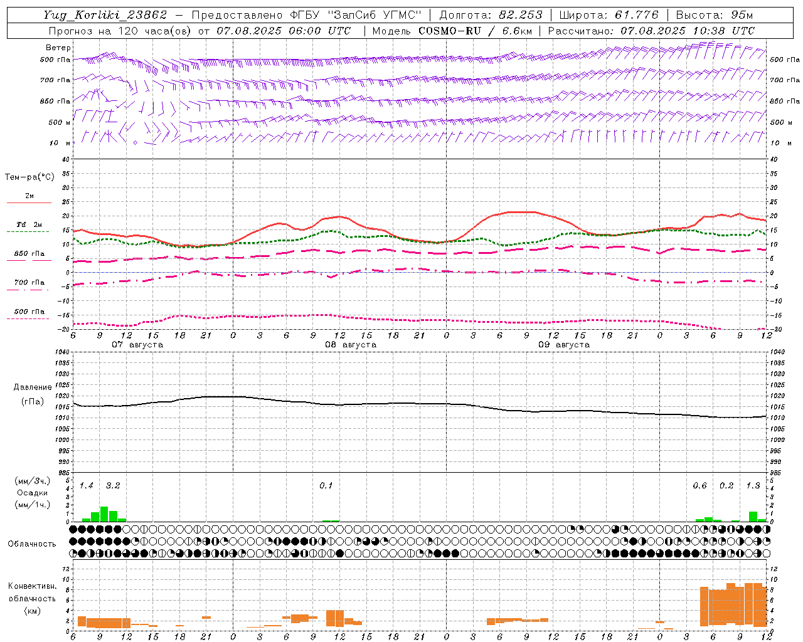This screenshot has height=642, width=803.
Task: Click the '(мм/1ч.)' precipitation unit label
Action: point(33,505)
